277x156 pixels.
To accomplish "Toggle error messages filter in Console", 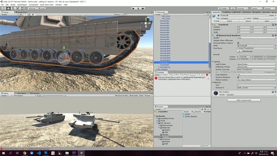I will point(208,75).
